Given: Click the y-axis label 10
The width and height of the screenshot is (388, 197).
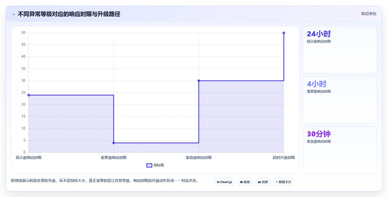Looking at the screenshot, I should pyautogui.click(x=23, y=128).
